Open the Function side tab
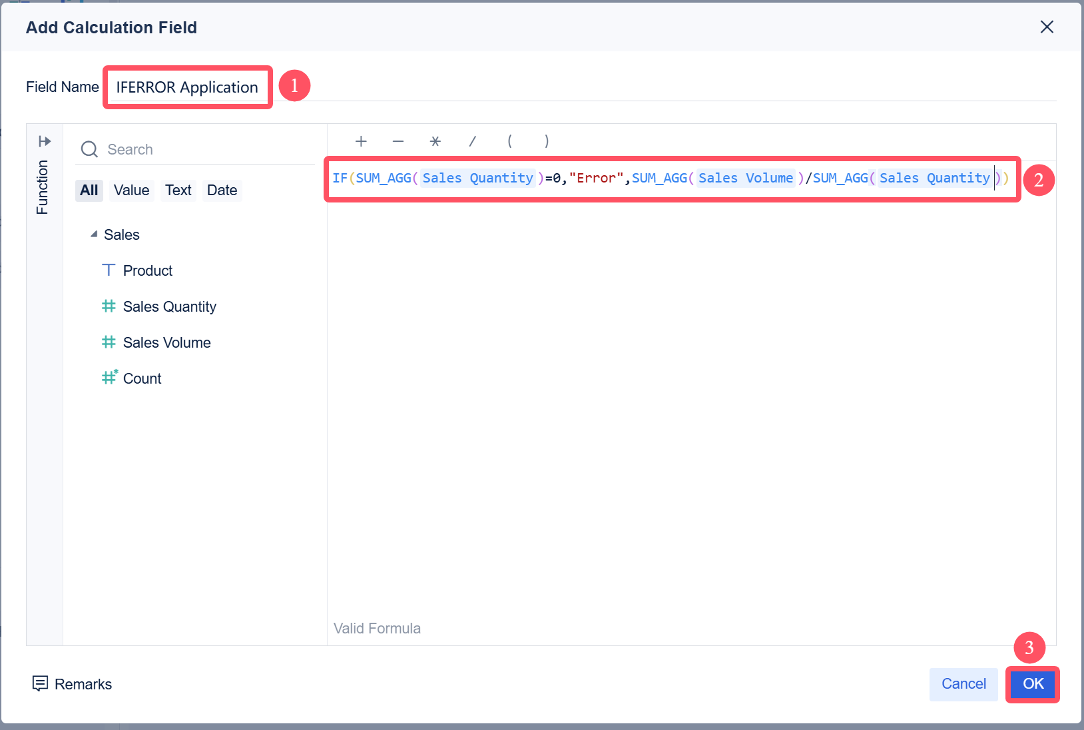 tap(43, 187)
